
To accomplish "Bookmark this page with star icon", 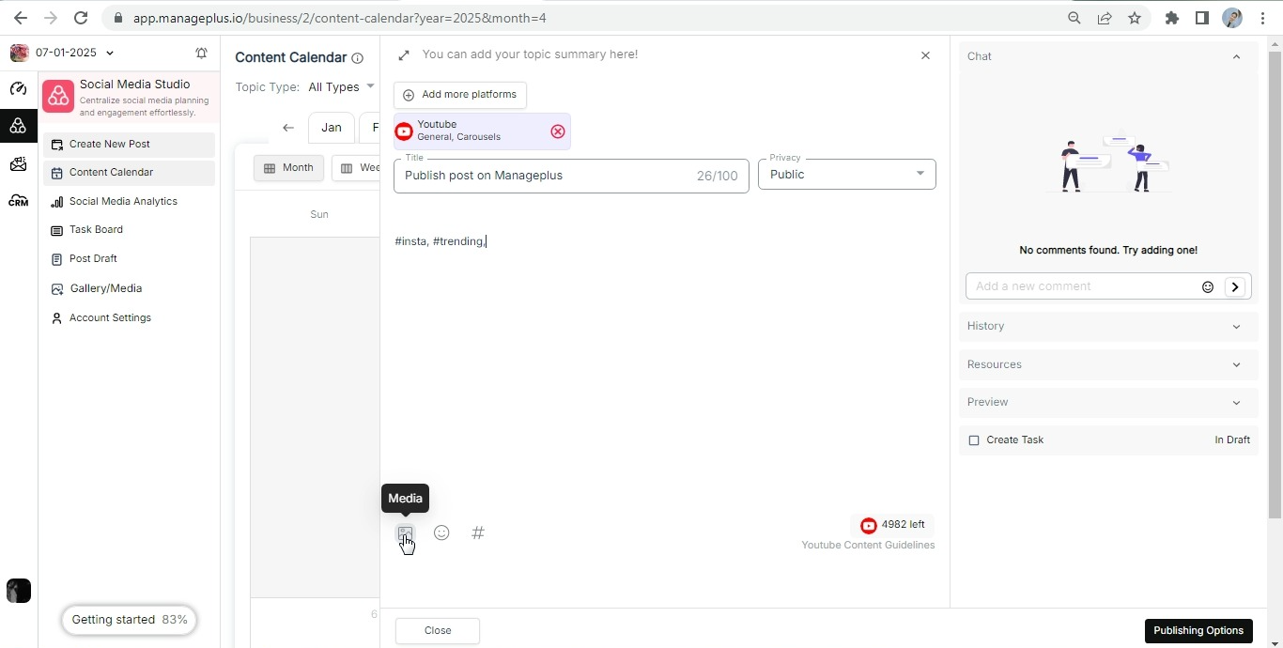I will 1135,18.
